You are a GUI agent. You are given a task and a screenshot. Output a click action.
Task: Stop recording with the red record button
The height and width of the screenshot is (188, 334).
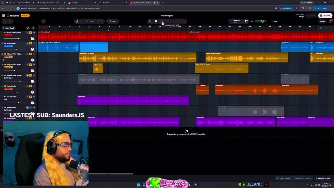point(162,21)
